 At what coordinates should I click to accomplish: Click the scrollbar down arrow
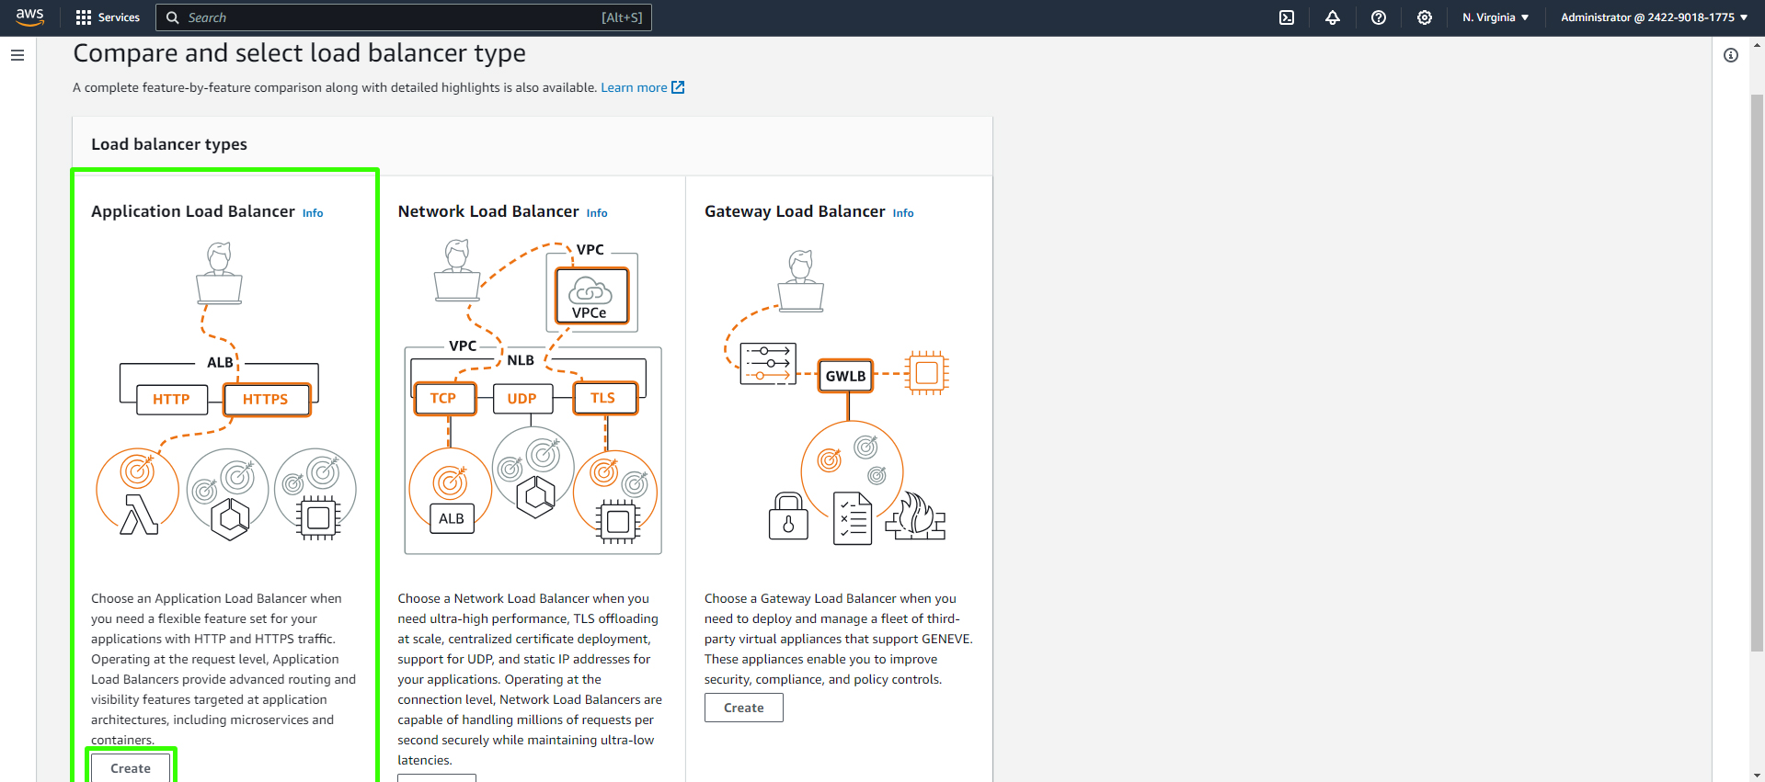pyautogui.click(x=1757, y=775)
